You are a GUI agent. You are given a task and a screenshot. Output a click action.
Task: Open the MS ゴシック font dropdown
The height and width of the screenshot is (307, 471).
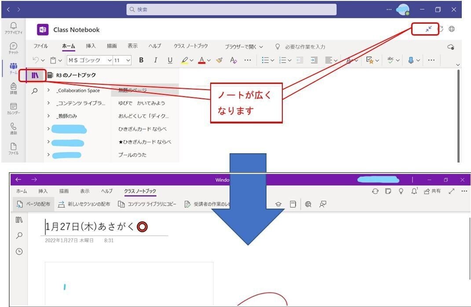click(89, 60)
